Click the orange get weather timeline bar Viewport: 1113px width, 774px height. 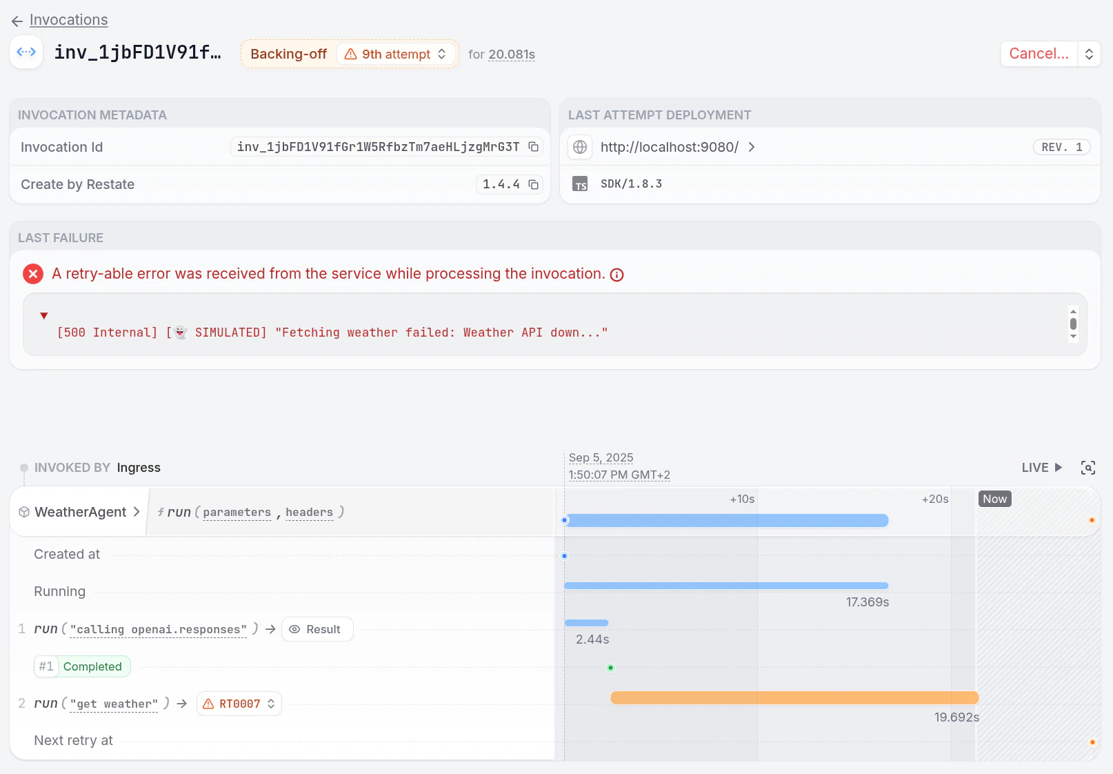[794, 698]
